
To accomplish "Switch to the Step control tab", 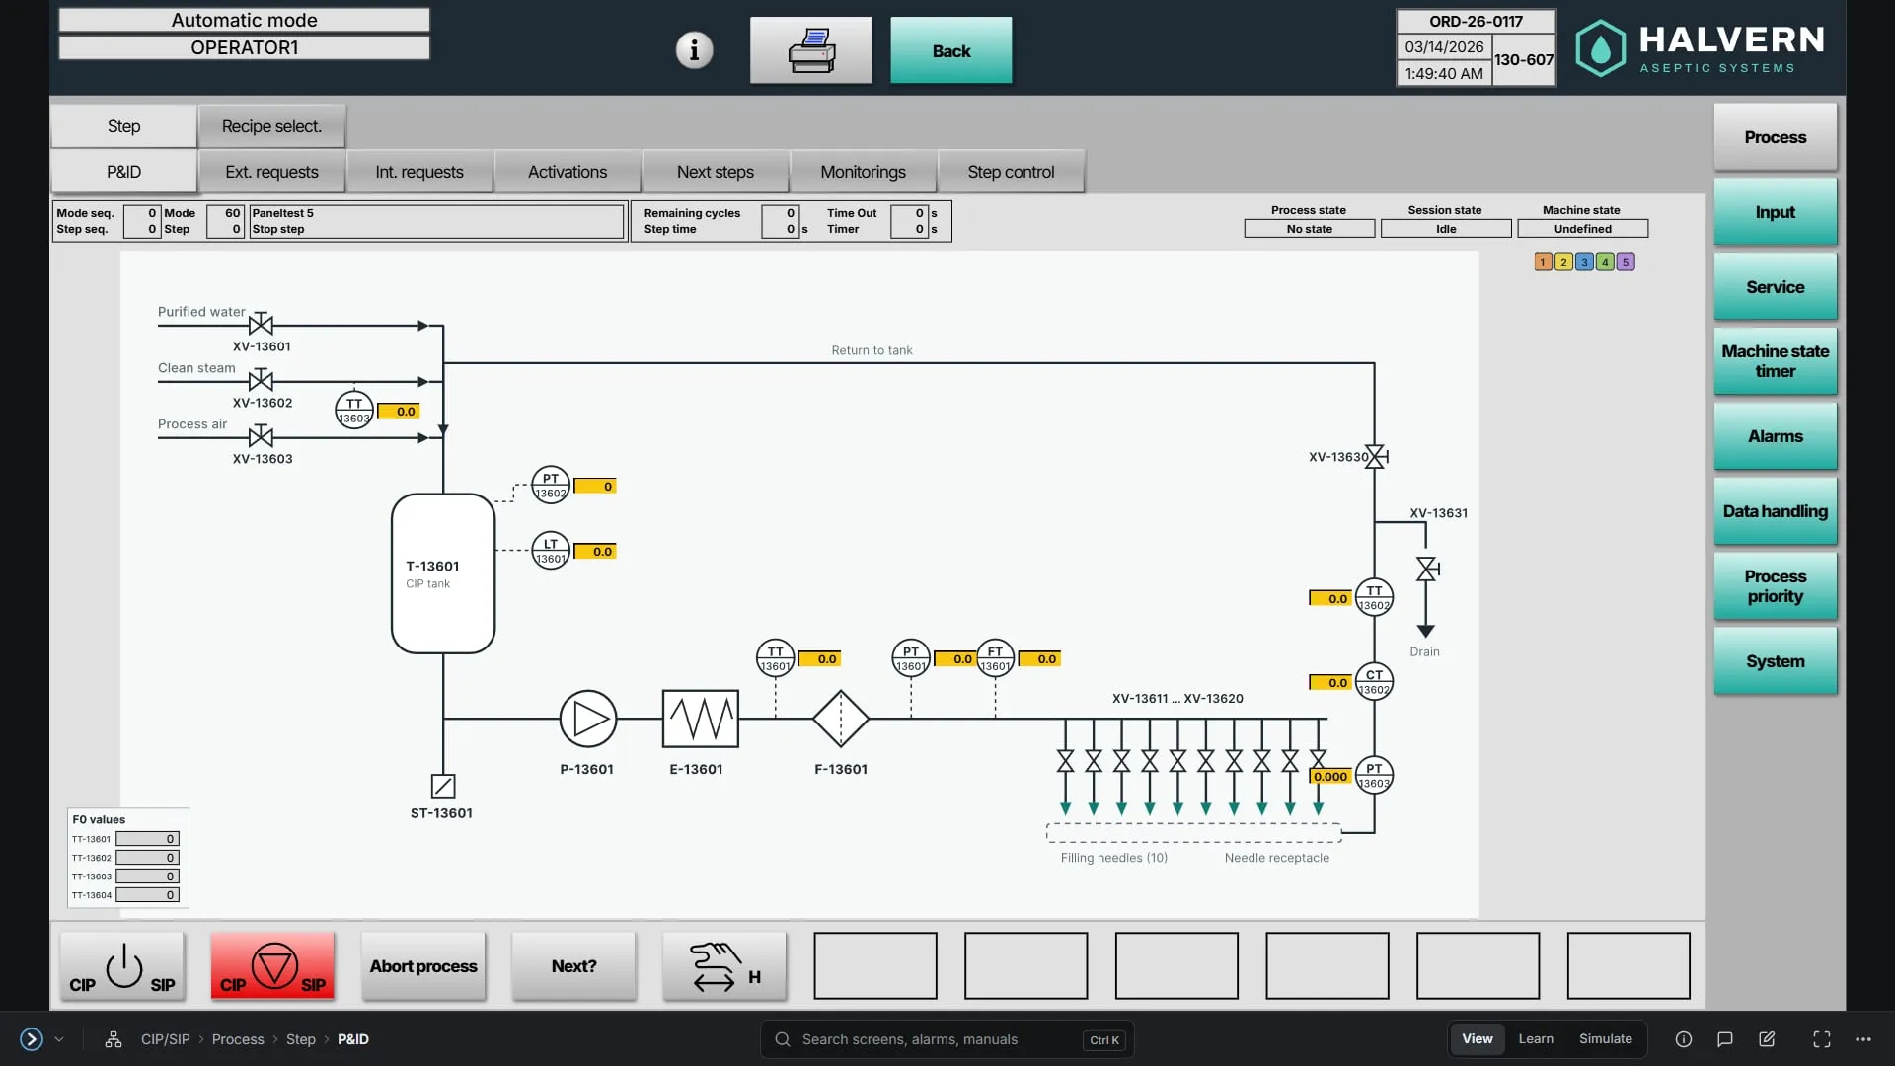I will (1011, 172).
